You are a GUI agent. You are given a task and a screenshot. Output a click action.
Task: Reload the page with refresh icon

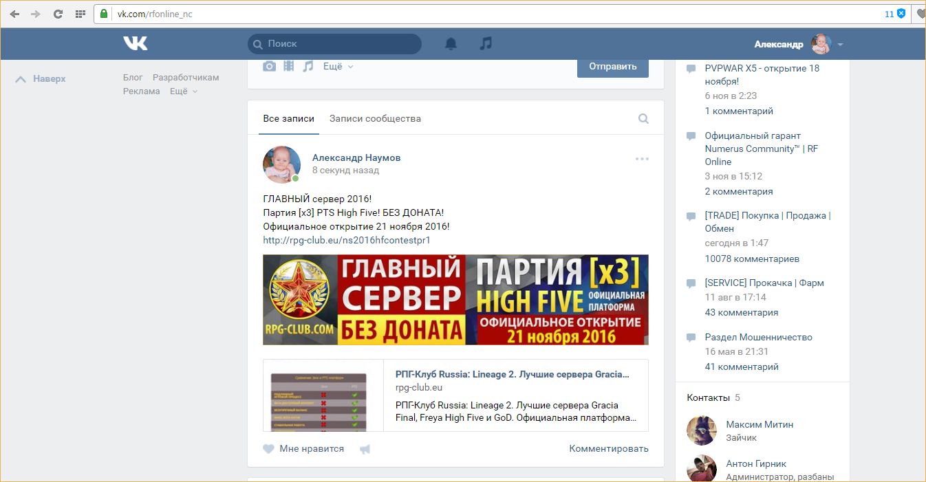tap(58, 14)
